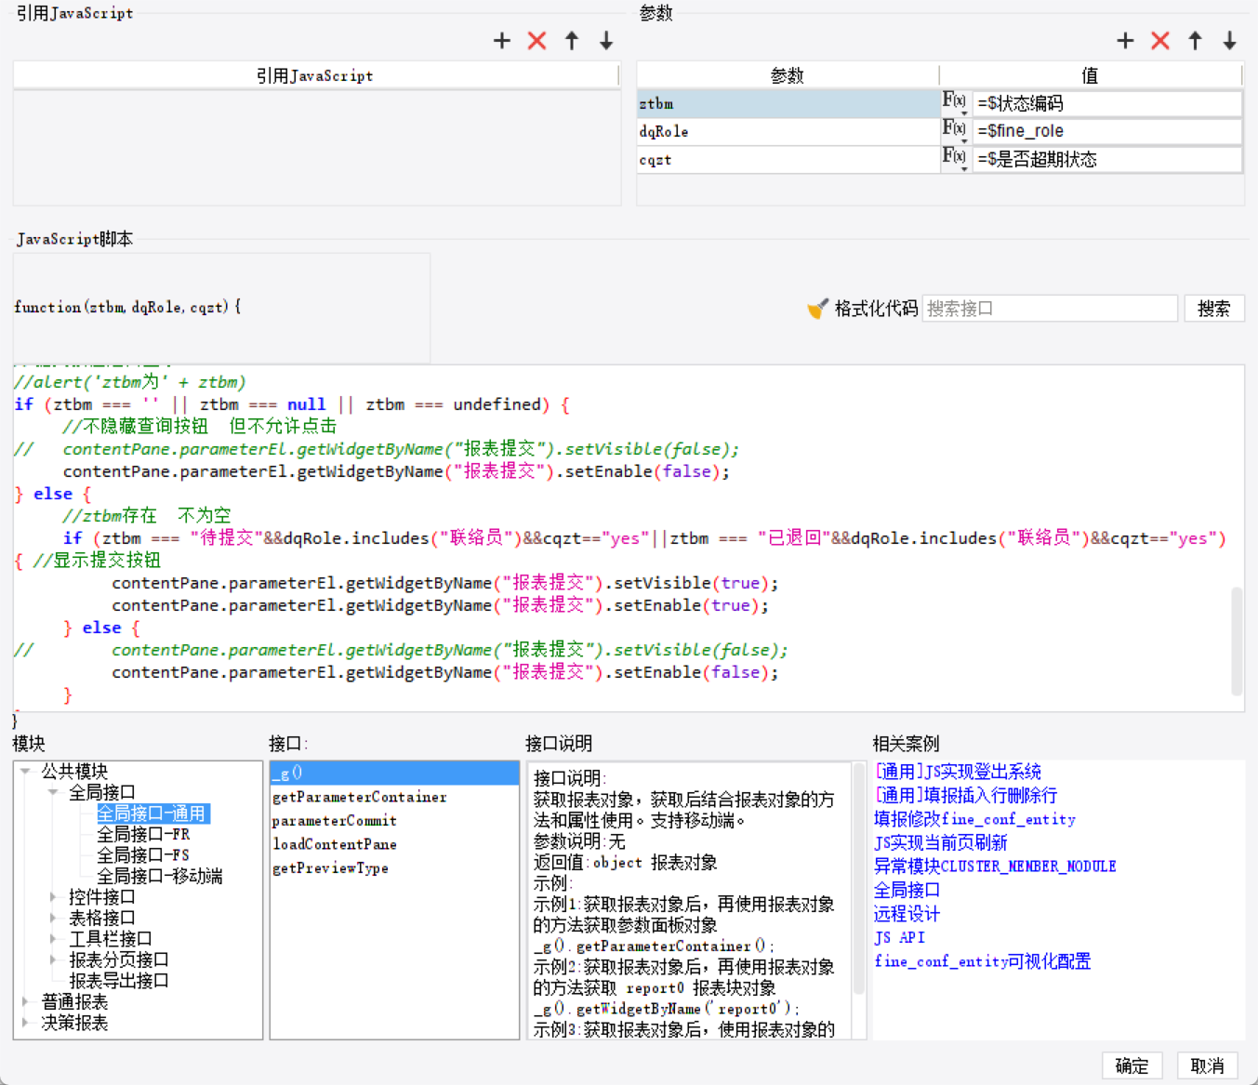Select 全局接口-通用 in module tree
This screenshot has width=1258, height=1085.
click(x=152, y=814)
